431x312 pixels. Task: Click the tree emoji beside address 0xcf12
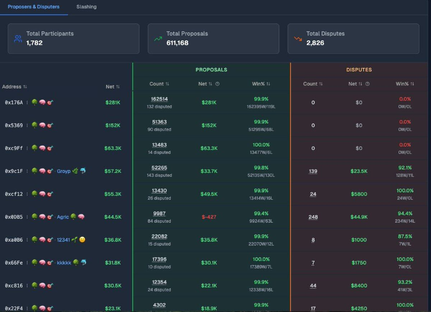tap(35, 193)
